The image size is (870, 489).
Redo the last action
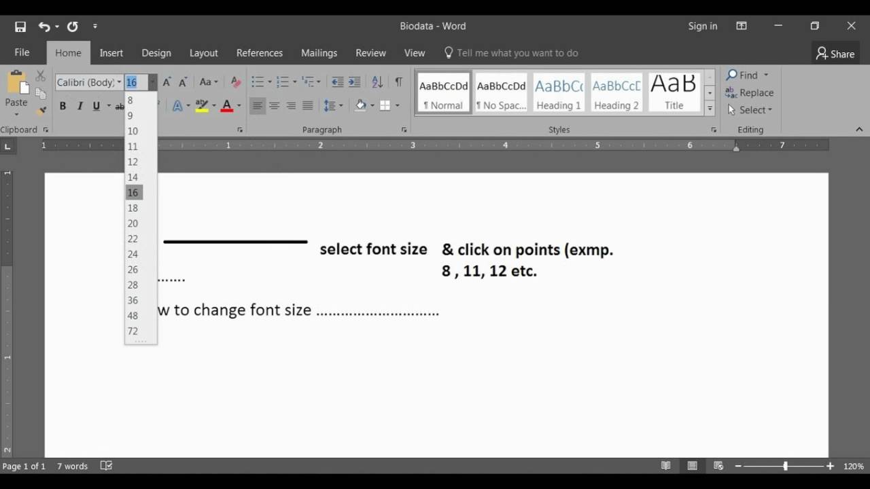[72, 26]
